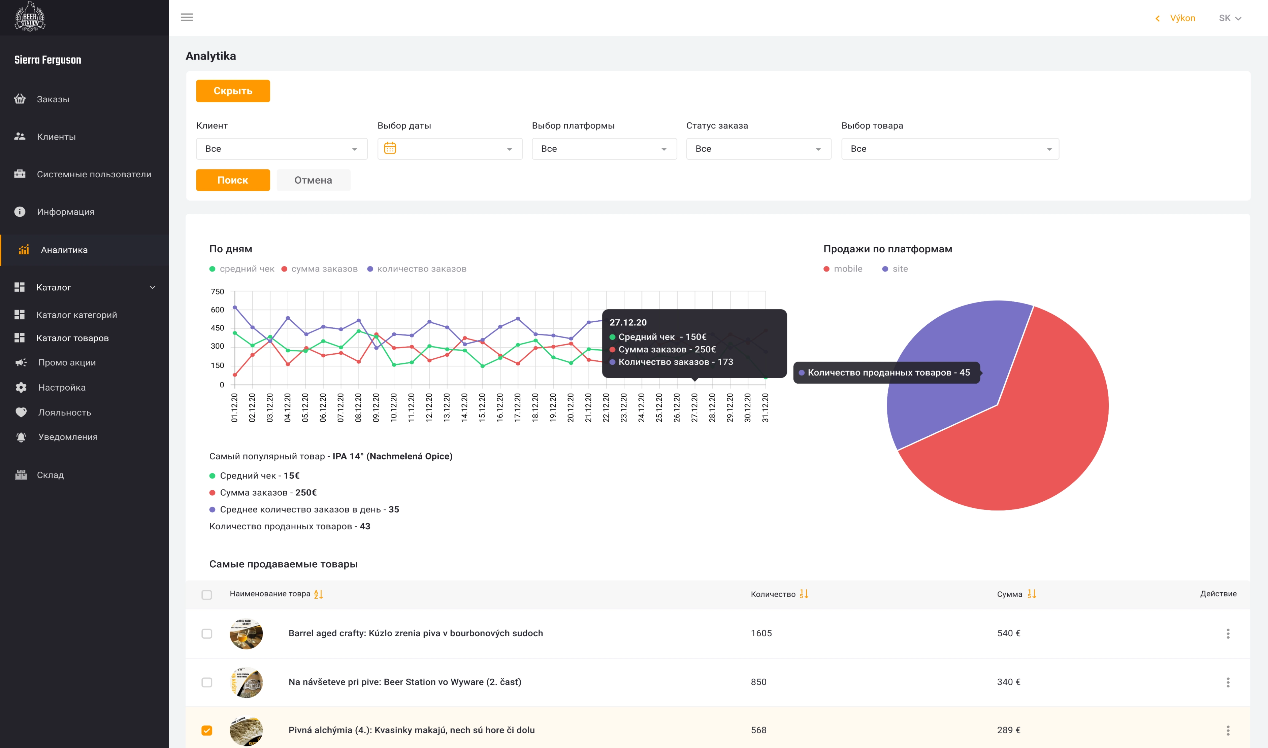Click the hamburger menu icon
This screenshot has height=748, width=1268.
(x=187, y=17)
